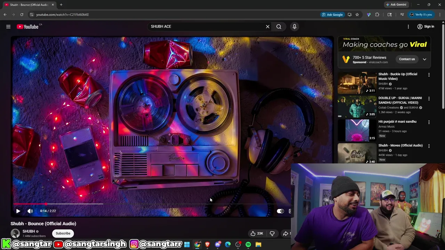The height and width of the screenshot is (250, 445).
Task: Open Moves video options menu
Action: point(429,146)
